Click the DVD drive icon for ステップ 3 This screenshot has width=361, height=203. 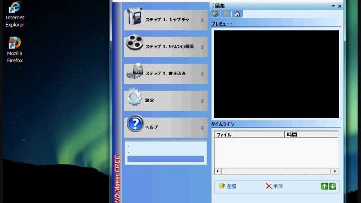pos(135,72)
